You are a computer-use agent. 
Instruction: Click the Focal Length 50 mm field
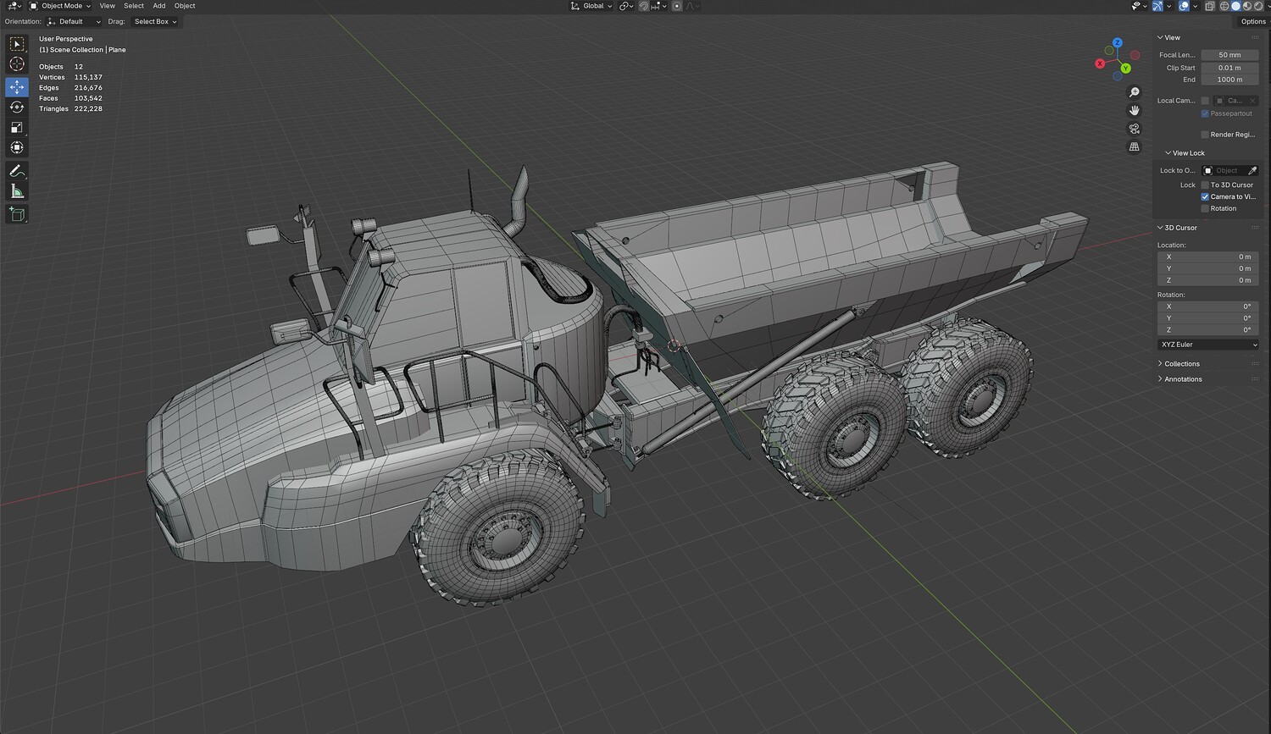click(1229, 55)
